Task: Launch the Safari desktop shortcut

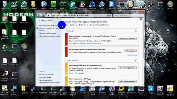Action: [x=102, y=5]
